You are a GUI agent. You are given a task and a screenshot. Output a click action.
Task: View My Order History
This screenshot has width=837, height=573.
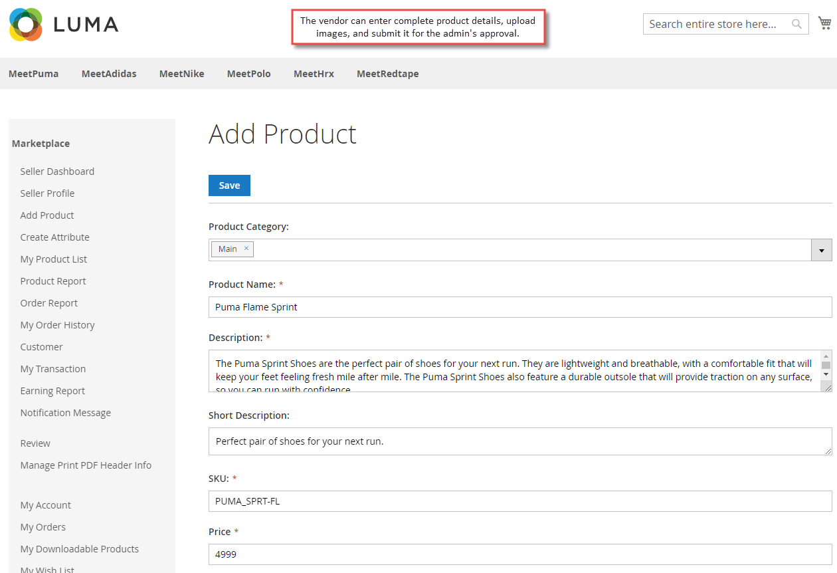coord(58,325)
